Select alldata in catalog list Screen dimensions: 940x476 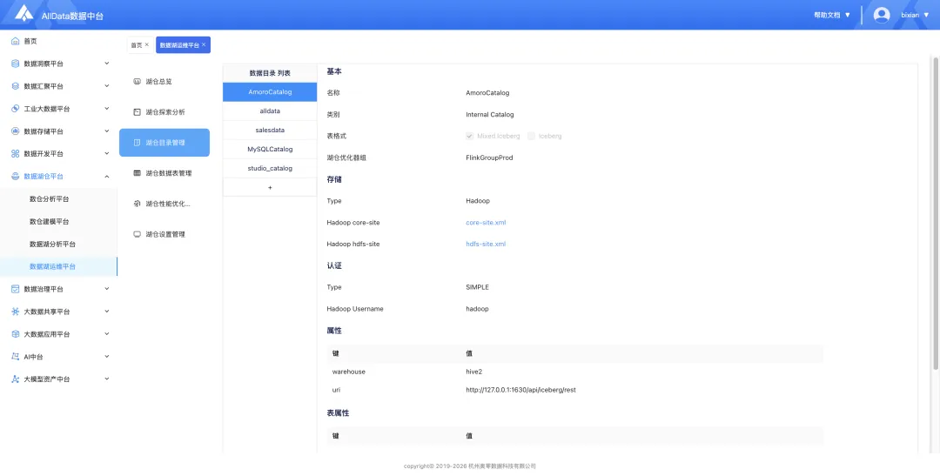[270, 111]
